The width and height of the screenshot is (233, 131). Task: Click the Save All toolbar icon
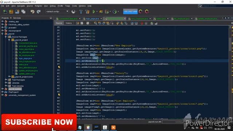pos(23,12)
